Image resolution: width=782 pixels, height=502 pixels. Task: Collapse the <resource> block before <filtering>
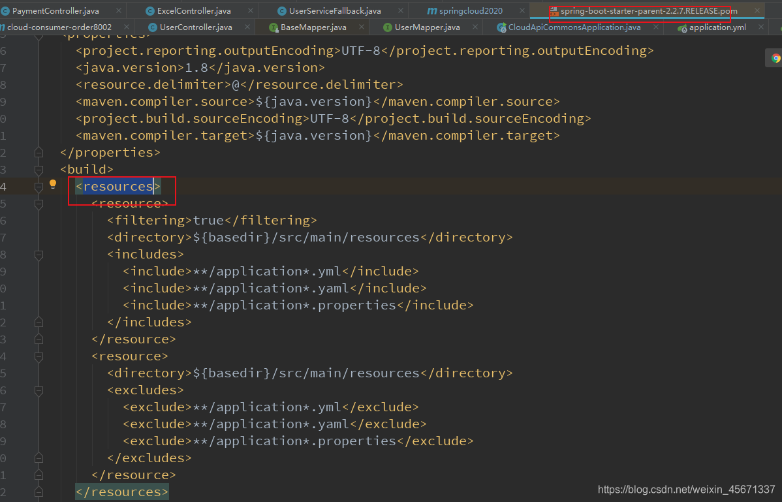[39, 204]
